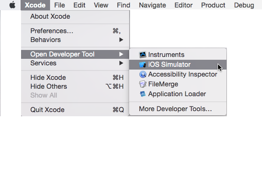
Task: Open the Navigate menu
Action: pyautogui.click(x=153, y=5)
